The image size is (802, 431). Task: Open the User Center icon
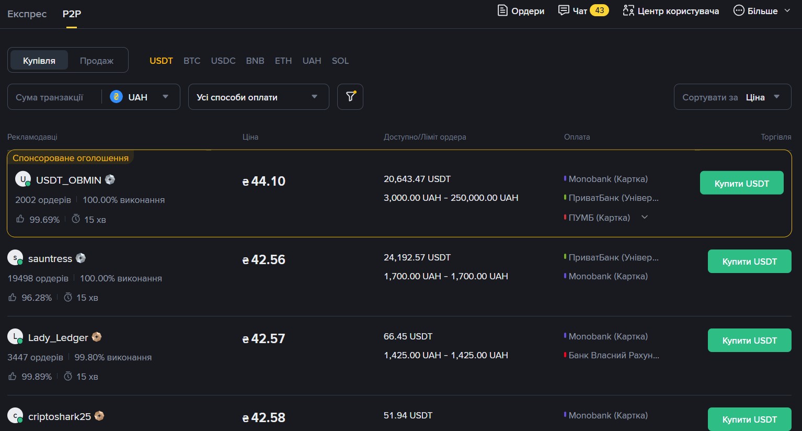click(x=628, y=10)
